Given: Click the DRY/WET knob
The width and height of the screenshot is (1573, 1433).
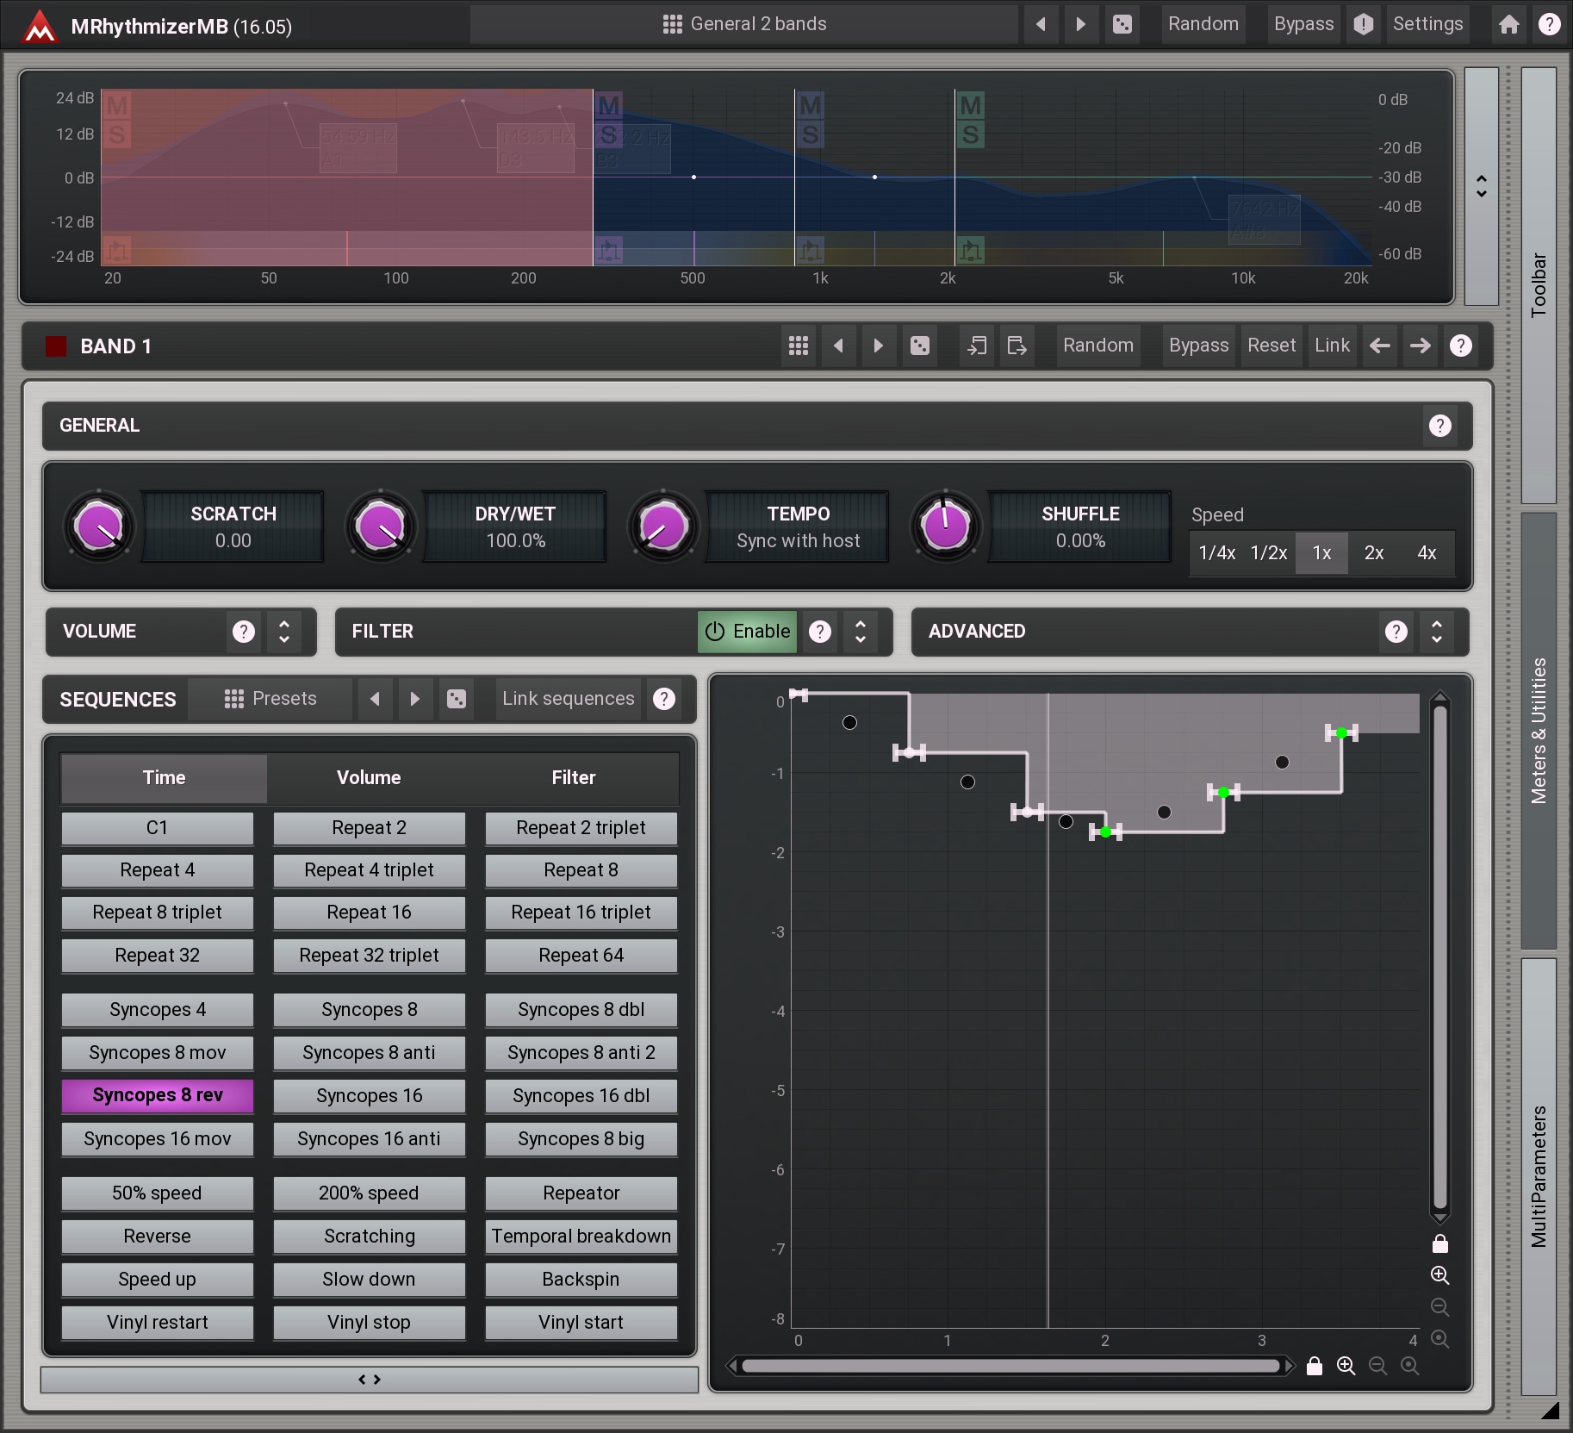Looking at the screenshot, I should (381, 526).
